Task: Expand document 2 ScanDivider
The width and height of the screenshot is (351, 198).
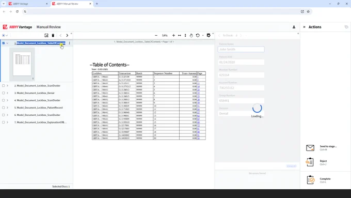Action: click(x=7, y=86)
